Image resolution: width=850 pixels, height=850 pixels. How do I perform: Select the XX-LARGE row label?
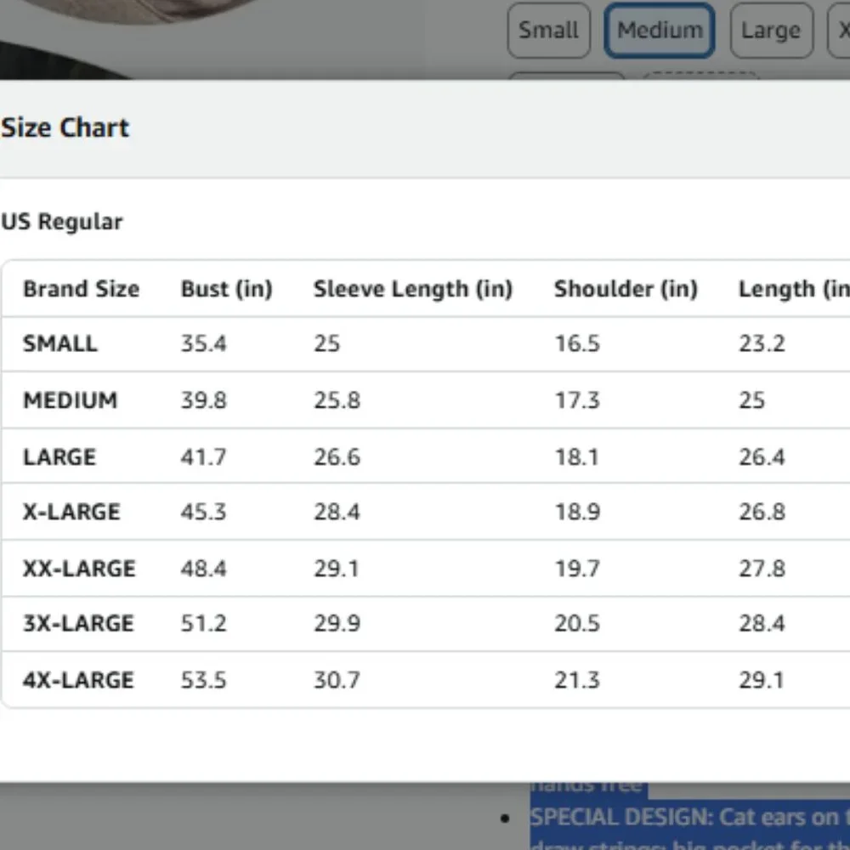point(79,569)
